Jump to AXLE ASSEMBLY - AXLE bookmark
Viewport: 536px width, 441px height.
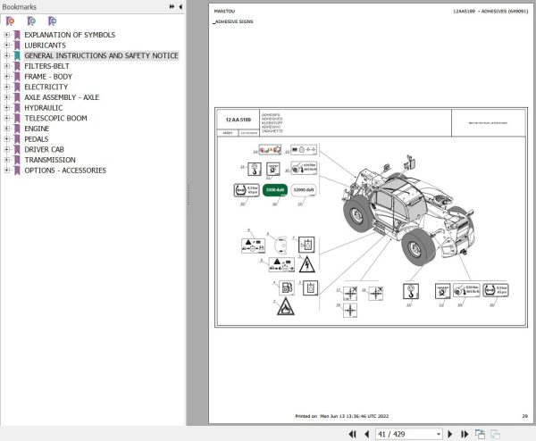pos(62,97)
